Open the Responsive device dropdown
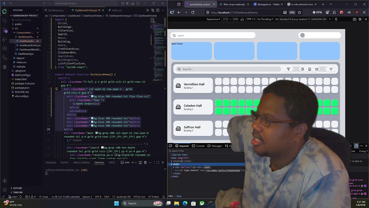The height and width of the screenshot is (208, 369). coord(213,19)
